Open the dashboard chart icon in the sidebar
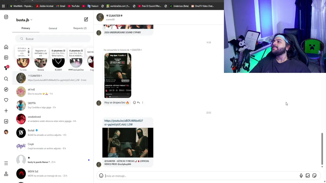The image size is (326, 183). click(x=6, y=121)
